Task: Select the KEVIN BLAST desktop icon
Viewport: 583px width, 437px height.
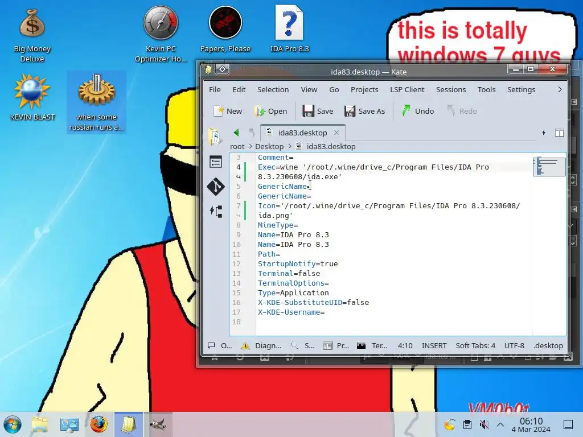Action: click(x=32, y=97)
